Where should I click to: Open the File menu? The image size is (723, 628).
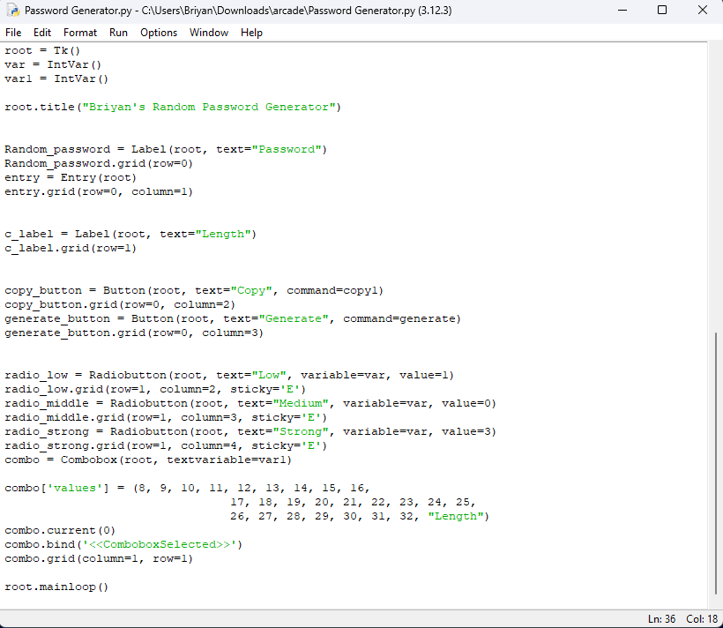click(13, 33)
